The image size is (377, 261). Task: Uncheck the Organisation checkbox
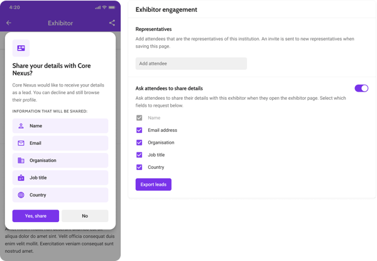coord(139,142)
